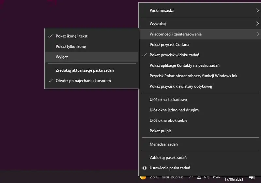Click the volume speaker icon in tray
The height and width of the screenshot is (183, 261).
coord(207,177)
